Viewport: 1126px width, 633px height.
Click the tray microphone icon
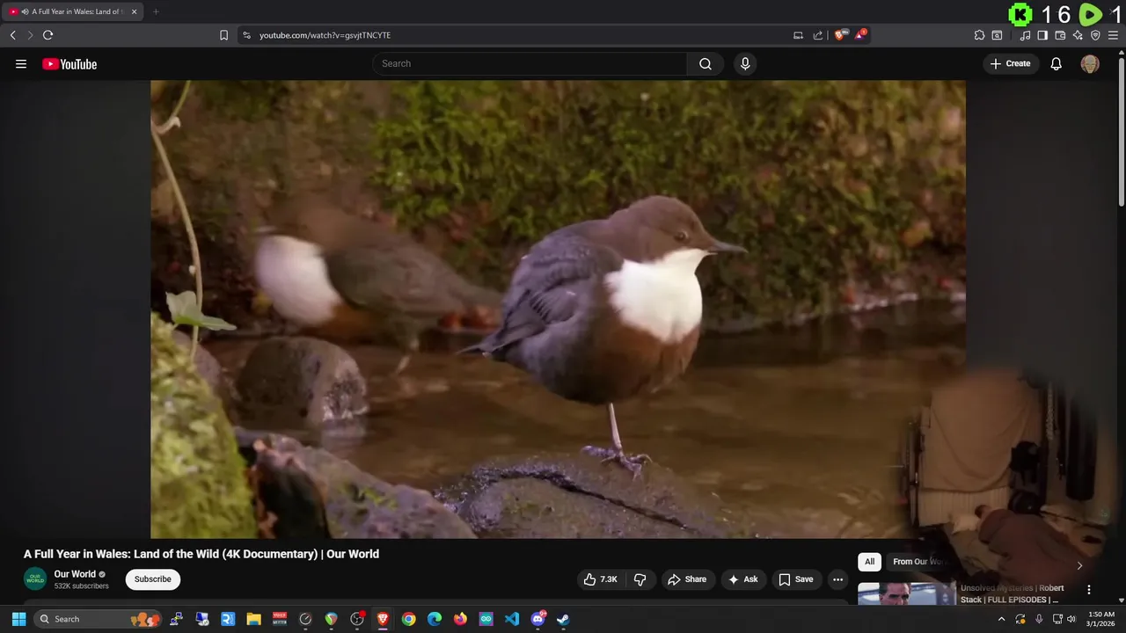(1039, 619)
